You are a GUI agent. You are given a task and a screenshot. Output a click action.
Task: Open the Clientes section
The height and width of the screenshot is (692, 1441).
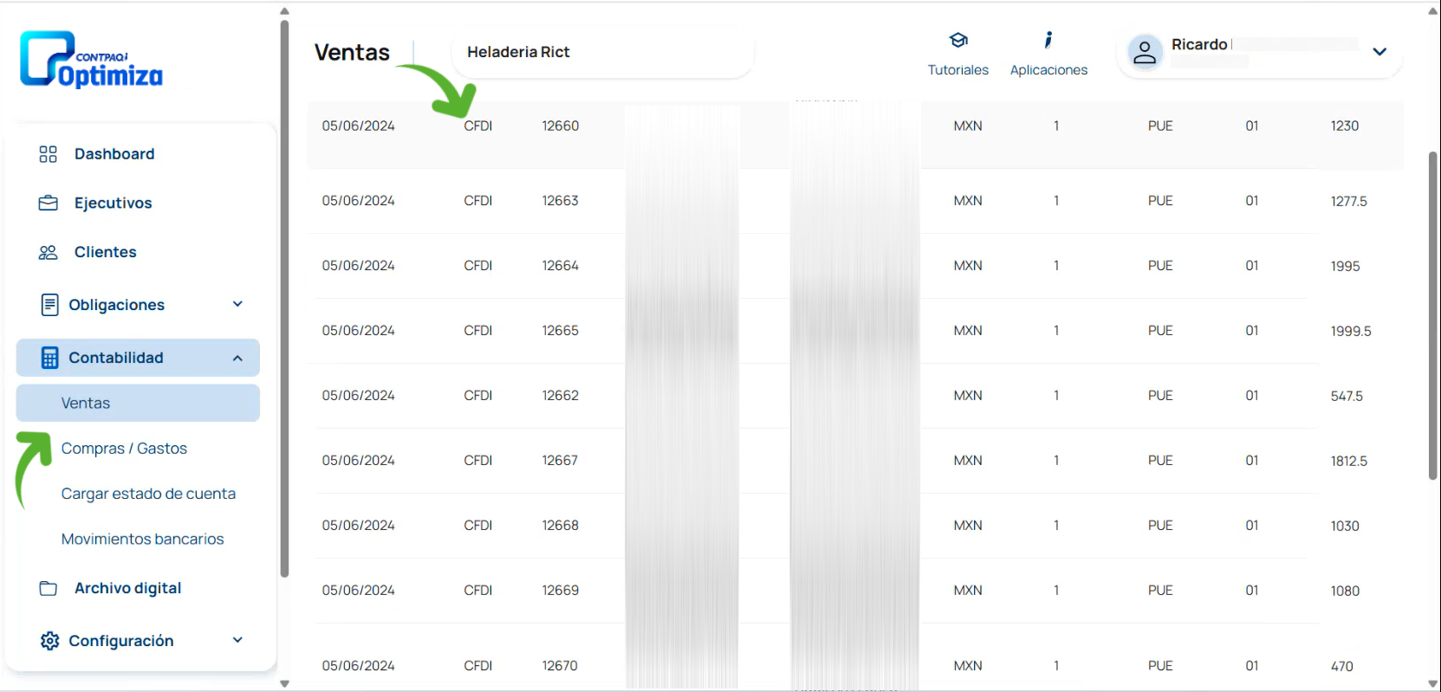(x=106, y=252)
